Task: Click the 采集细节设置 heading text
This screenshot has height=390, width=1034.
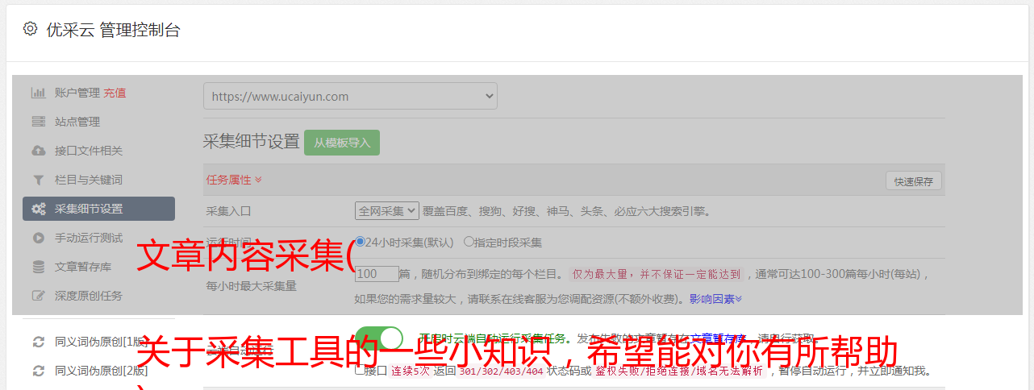Action: tap(252, 142)
